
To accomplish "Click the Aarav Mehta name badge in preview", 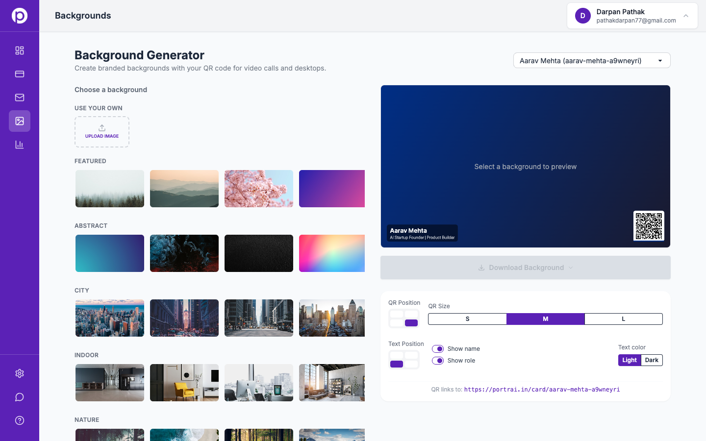I will pos(422,233).
